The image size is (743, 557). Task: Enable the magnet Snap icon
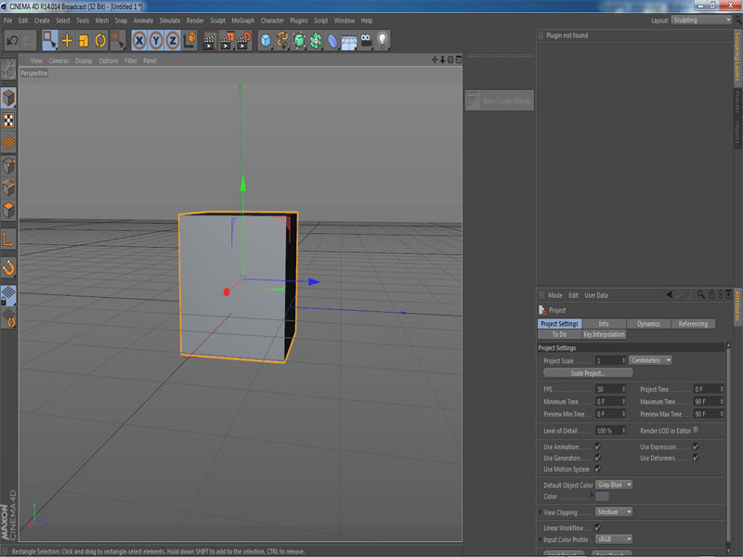tap(8, 268)
